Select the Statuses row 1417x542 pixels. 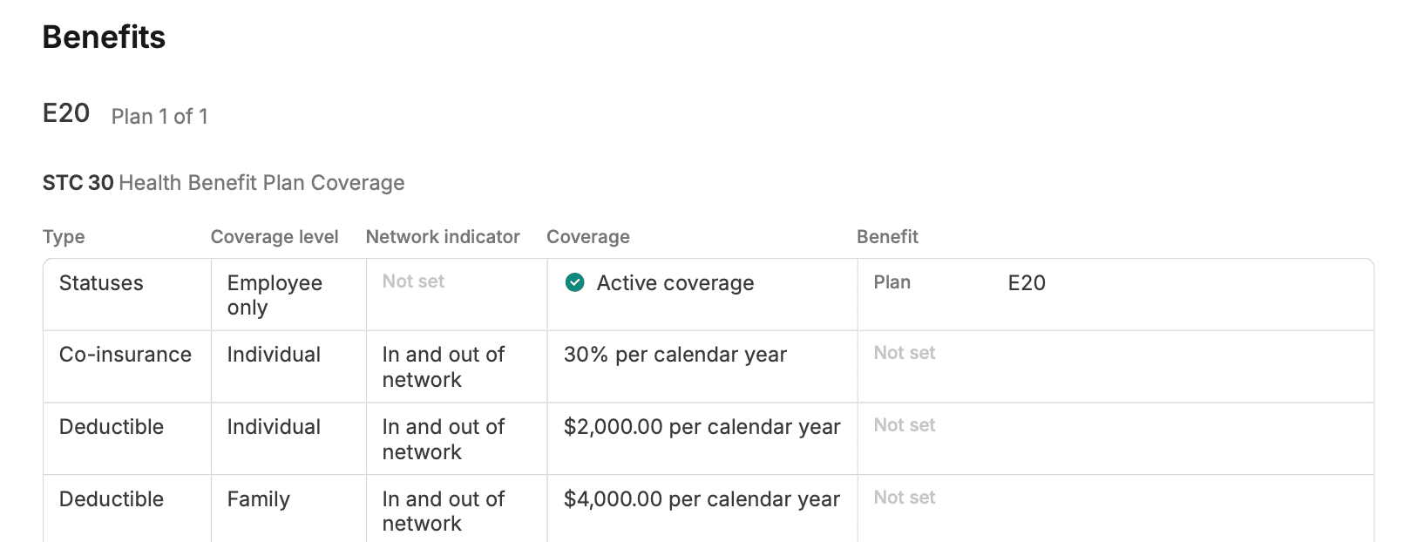[x=101, y=282]
